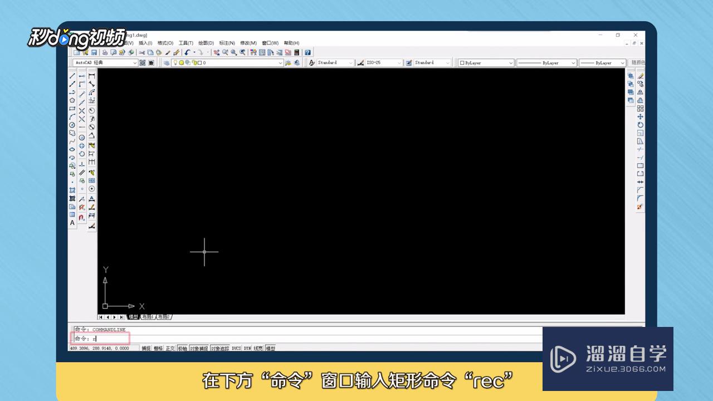Click the 模型 button in status bar
This screenshot has height=401, width=713.
coord(271,348)
